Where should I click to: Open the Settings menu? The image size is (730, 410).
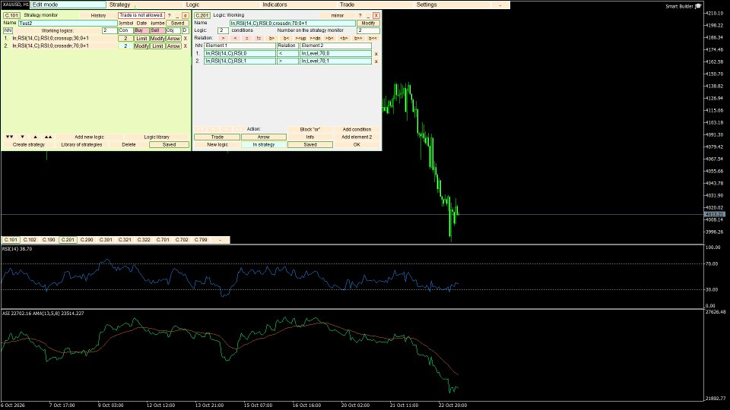point(427,5)
